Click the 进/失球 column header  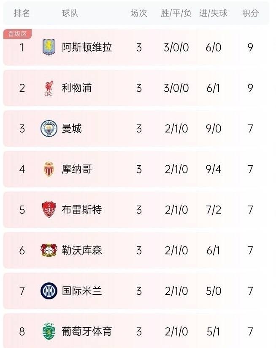214,13
